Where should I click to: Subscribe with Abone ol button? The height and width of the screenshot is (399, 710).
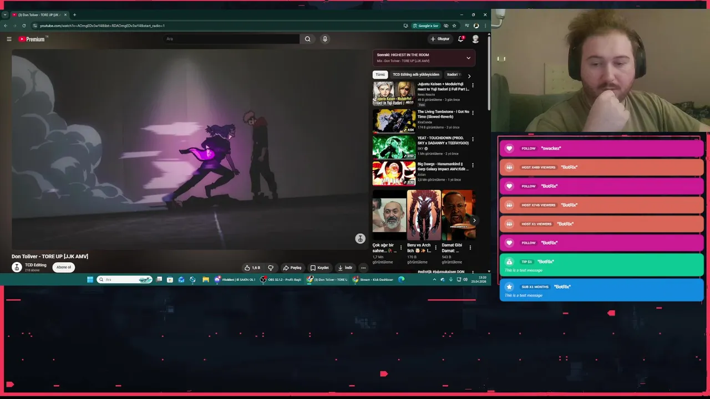pyautogui.click(x=64, y=267)
